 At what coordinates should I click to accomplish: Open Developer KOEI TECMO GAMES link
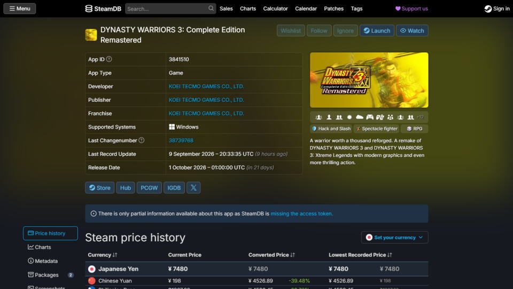tap(206, 86)
